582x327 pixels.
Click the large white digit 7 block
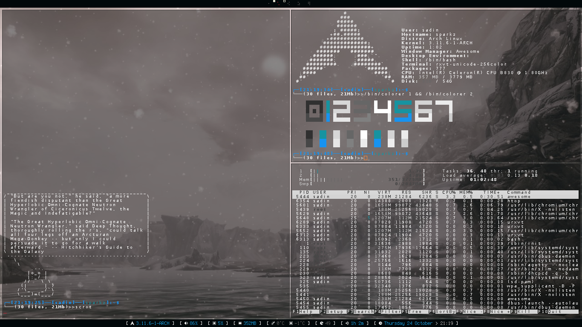(444, 111)
